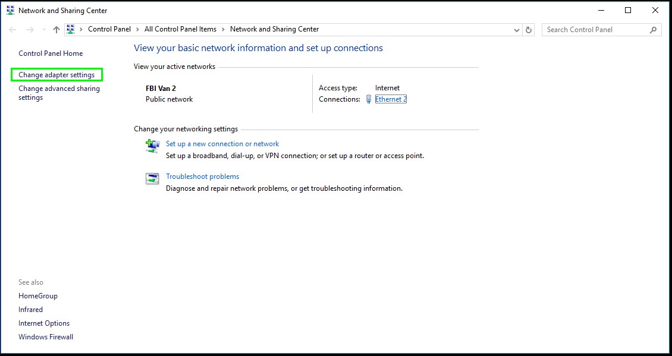Click the Up navigation arrow
Viewport: 672px width, 356px height.
tap(56, 30)
